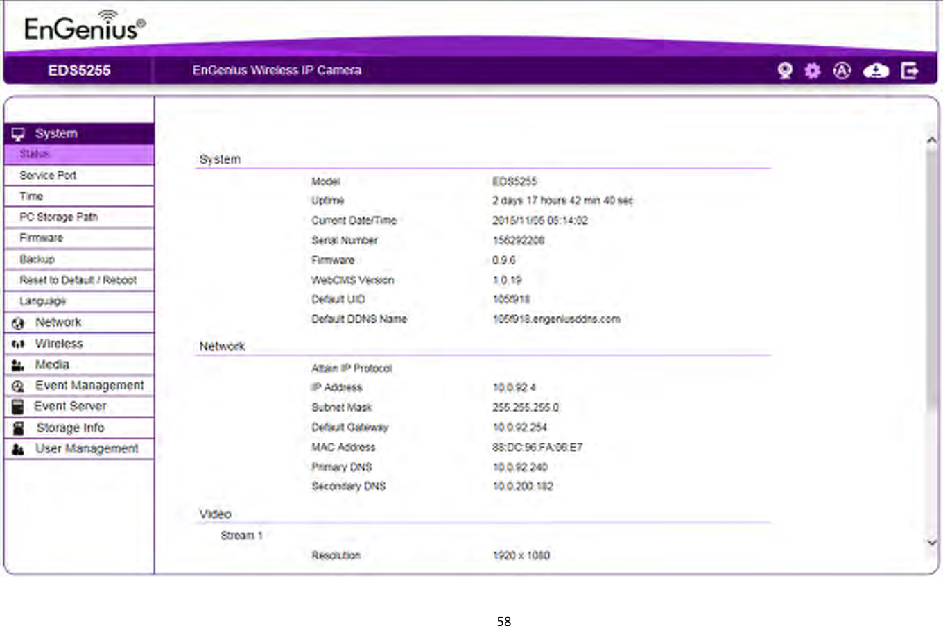Open the Time settings page
943x626 pixels.
(x=79, y=196)
